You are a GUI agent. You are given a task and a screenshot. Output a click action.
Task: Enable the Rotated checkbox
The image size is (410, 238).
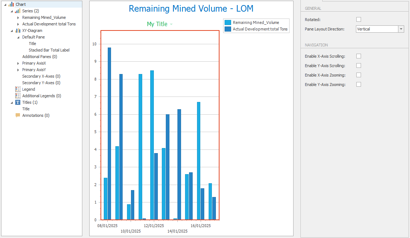(x=358, y=20)
